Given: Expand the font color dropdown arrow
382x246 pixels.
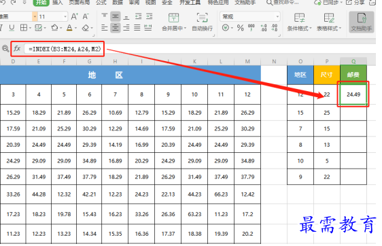Looking at the screenshot, I should 75,28.
